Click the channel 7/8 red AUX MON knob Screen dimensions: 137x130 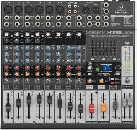(x=58, y=68)
